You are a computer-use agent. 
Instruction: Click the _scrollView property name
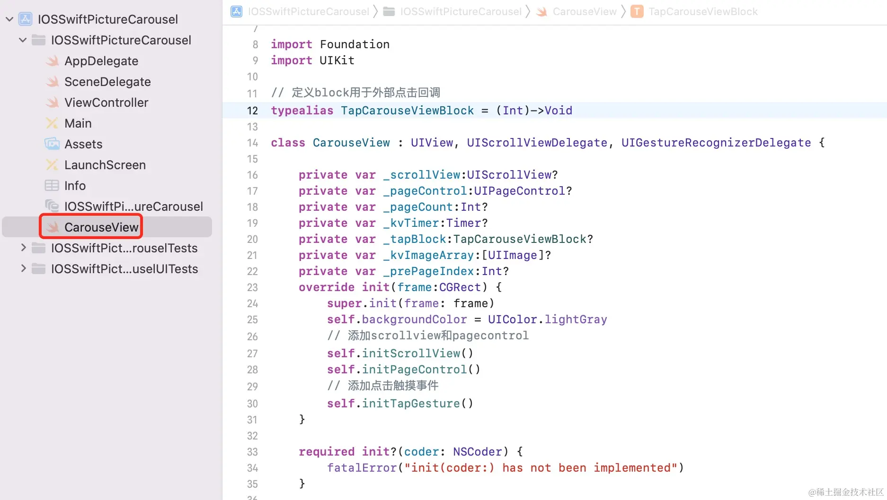(x=422, y=175)
